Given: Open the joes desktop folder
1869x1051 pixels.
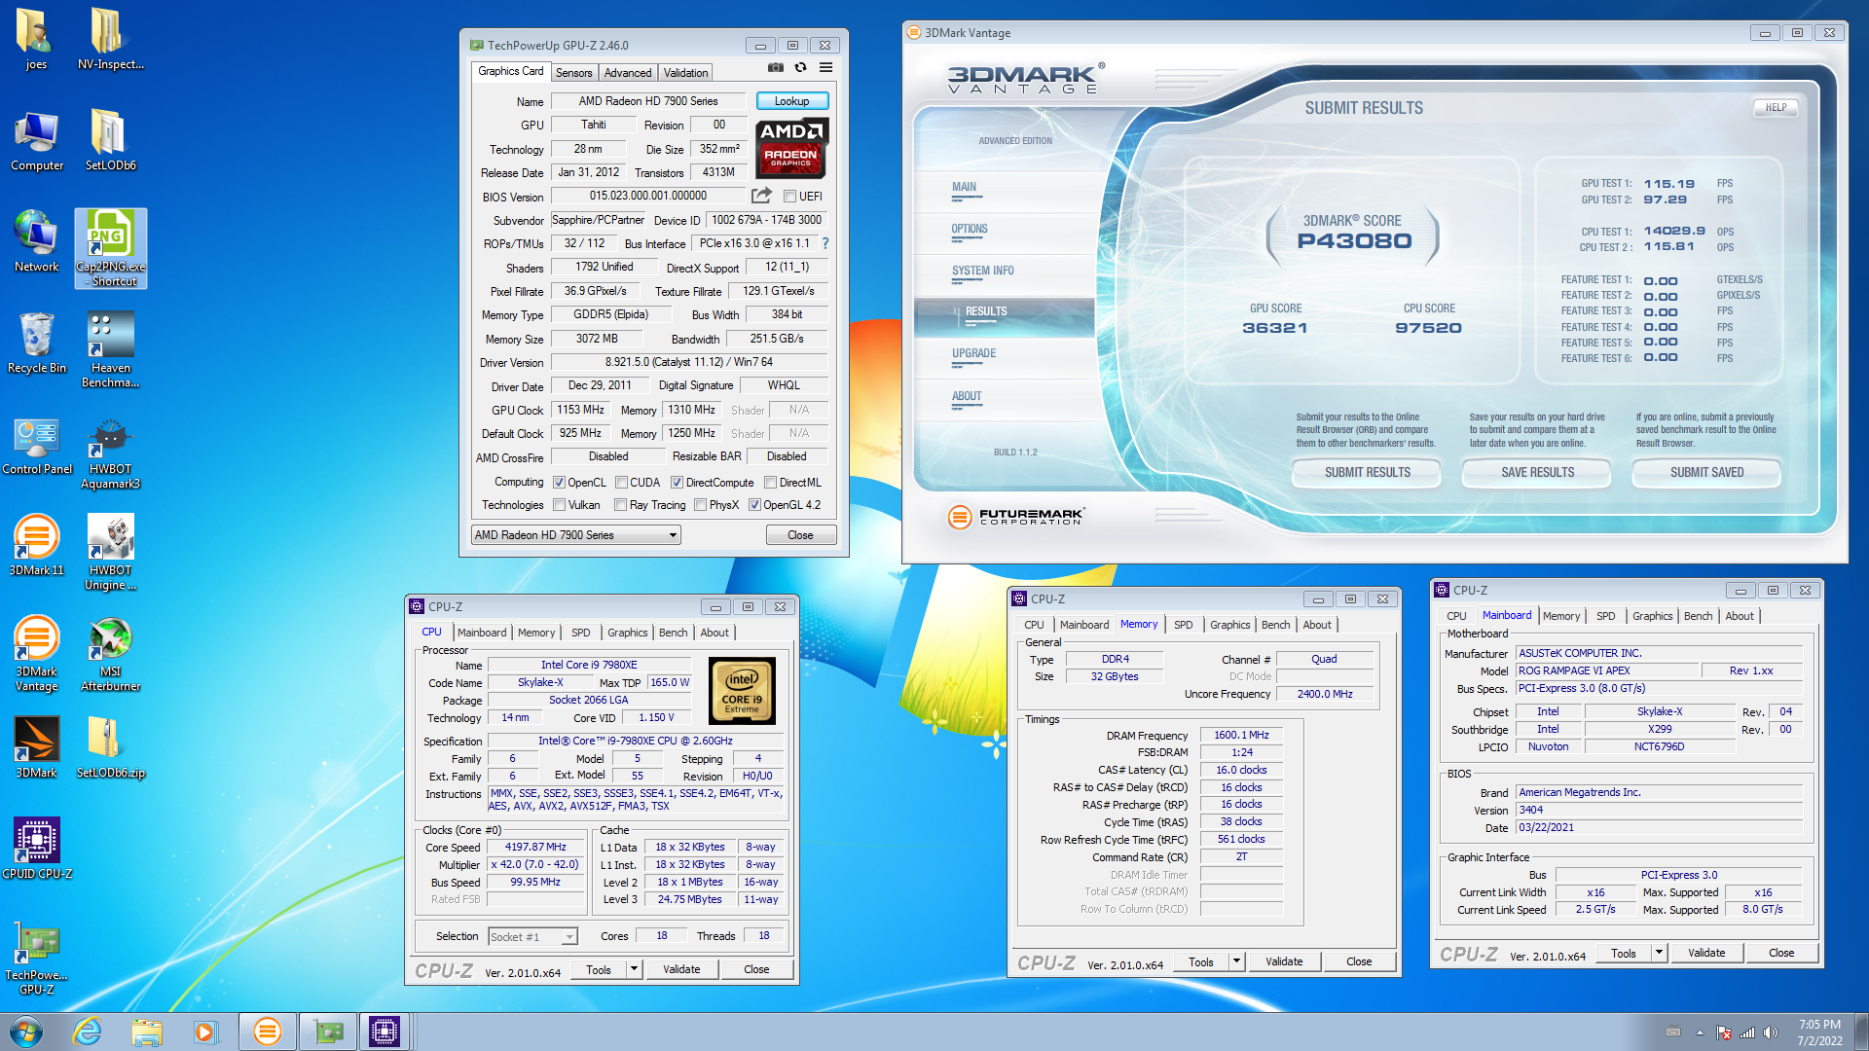Looking at the screenshot, I should tap(36, 39).
